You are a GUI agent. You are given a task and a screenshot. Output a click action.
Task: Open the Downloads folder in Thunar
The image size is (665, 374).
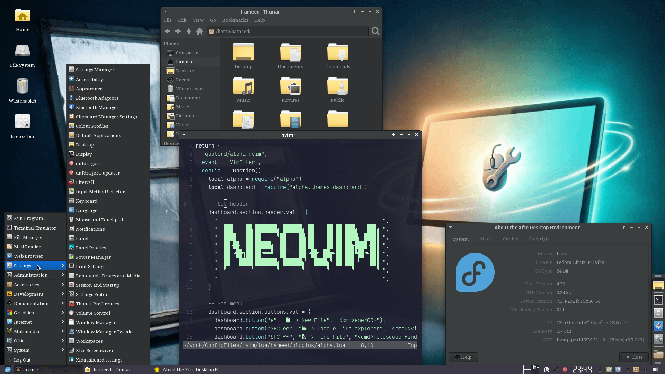click(338, 56)
